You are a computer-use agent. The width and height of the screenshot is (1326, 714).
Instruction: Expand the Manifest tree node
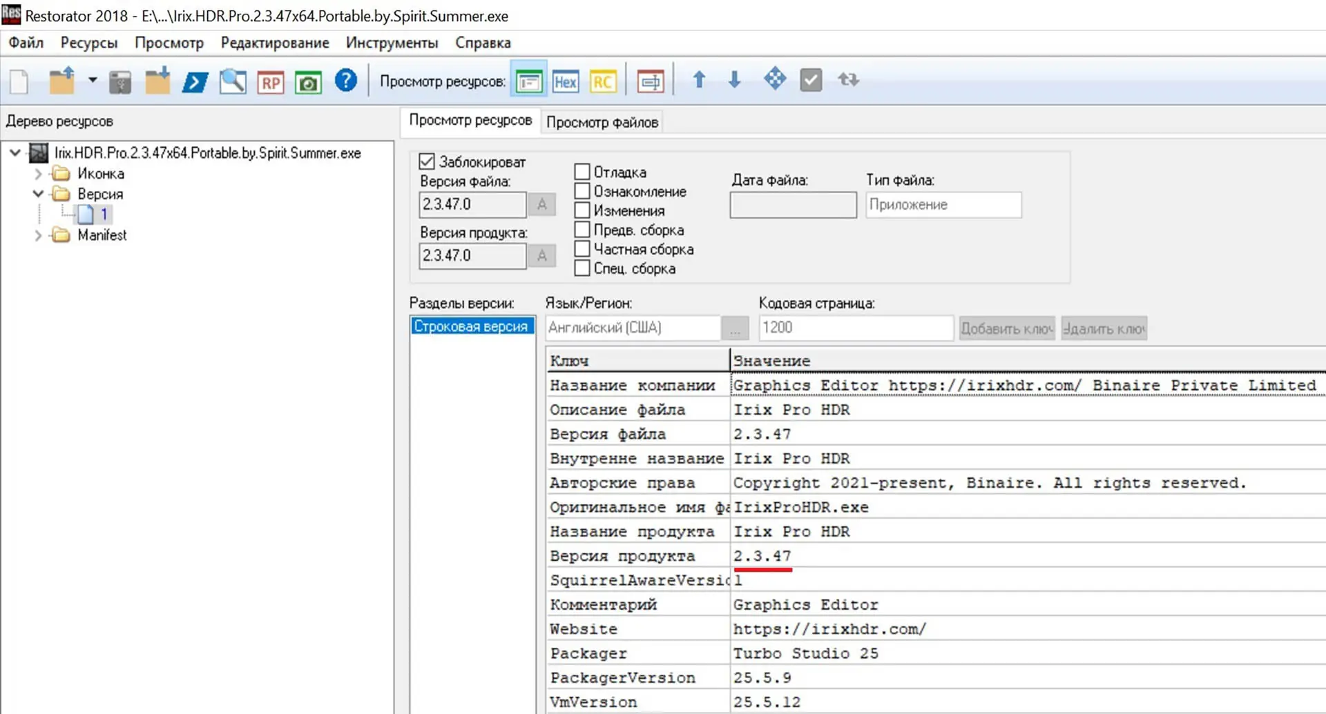point(39,235)
